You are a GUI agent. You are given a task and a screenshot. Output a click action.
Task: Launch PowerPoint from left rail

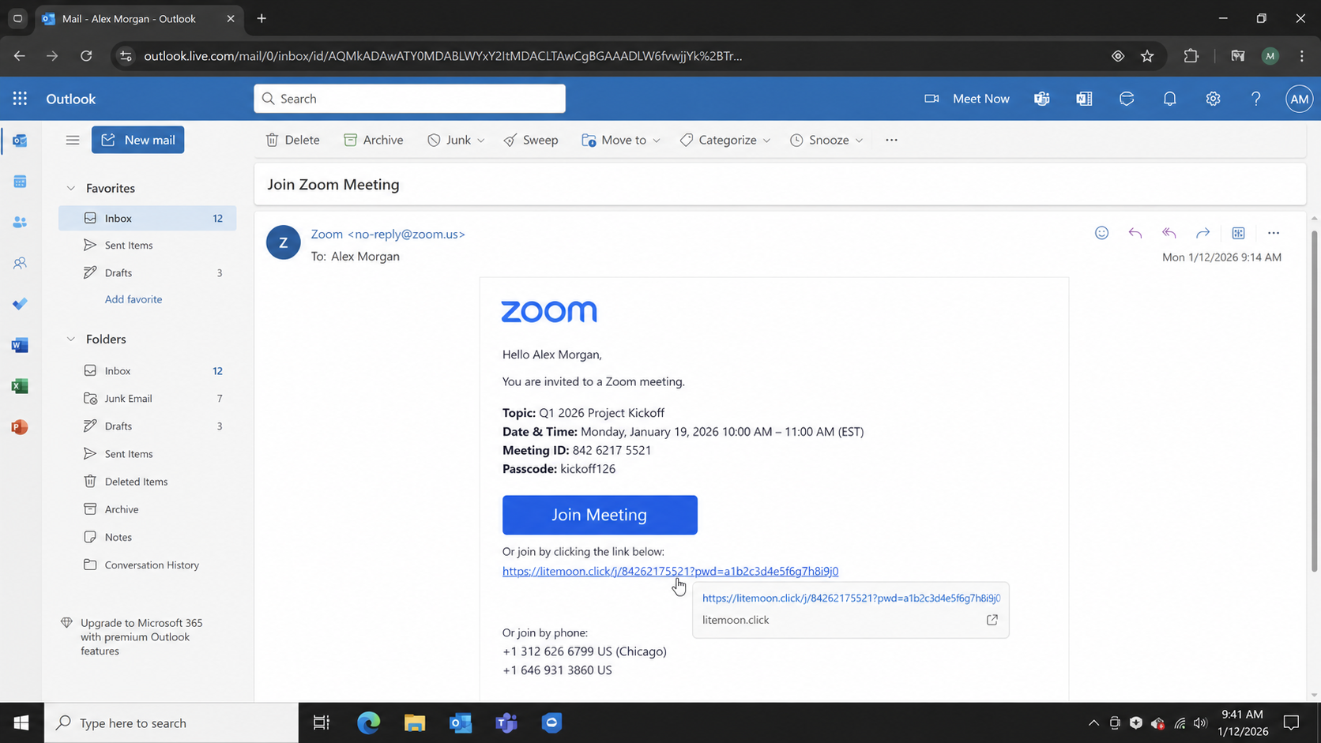(x=20, y=427)
